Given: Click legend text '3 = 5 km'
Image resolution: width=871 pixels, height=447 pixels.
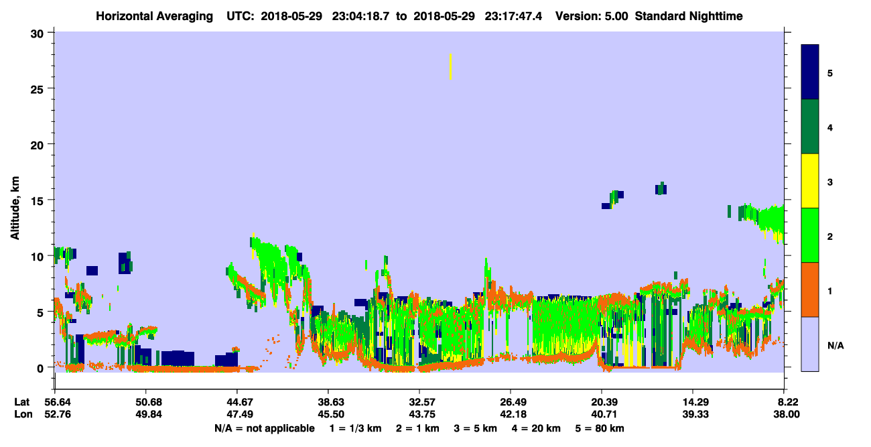Looking at the screenshot, I should pyautogui.click(x=476, y=428).
